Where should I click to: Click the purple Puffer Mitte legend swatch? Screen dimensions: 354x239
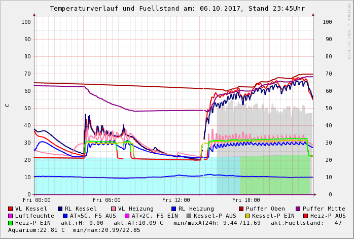[x=298, y=209]
